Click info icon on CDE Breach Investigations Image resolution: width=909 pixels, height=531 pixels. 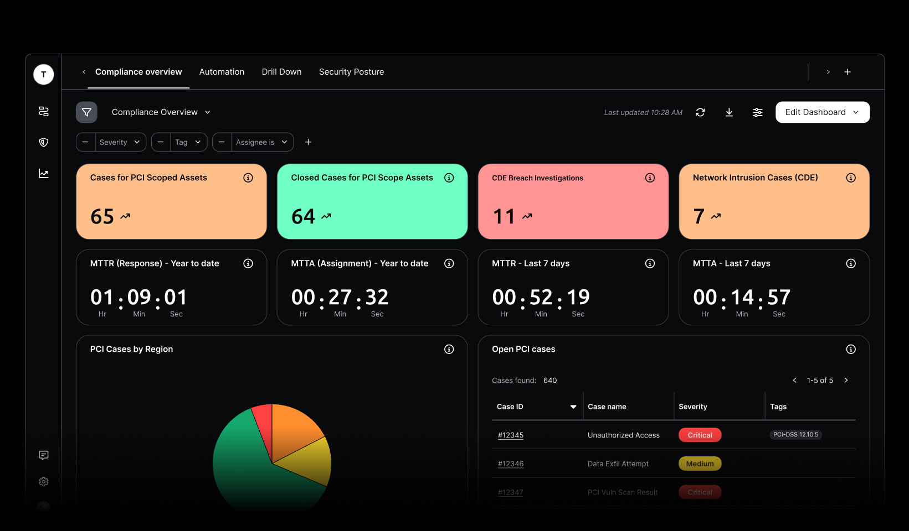pyautogui.click(x=650, y=178)
